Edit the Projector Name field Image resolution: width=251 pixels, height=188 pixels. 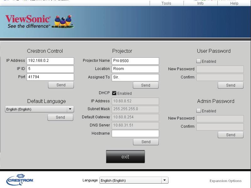(x=135, y=61)
